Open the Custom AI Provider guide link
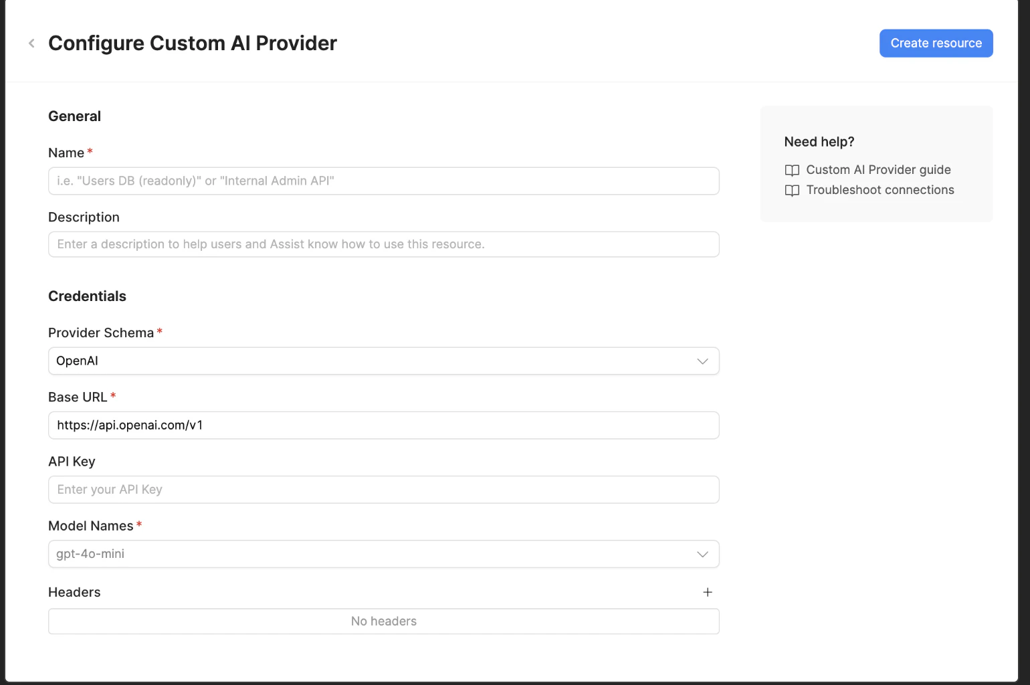 (x=878, y=169)
